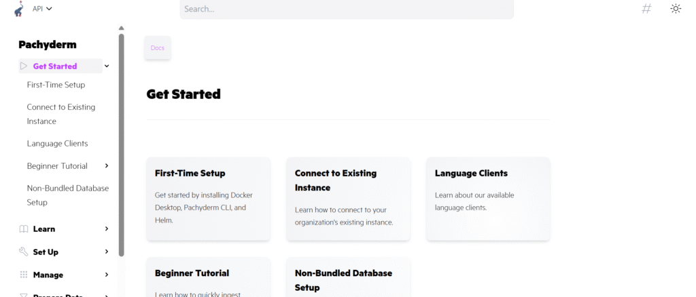Open the First-Time Setup card
The width and height of the screenshot is (696, 297).
coord(208,199)
